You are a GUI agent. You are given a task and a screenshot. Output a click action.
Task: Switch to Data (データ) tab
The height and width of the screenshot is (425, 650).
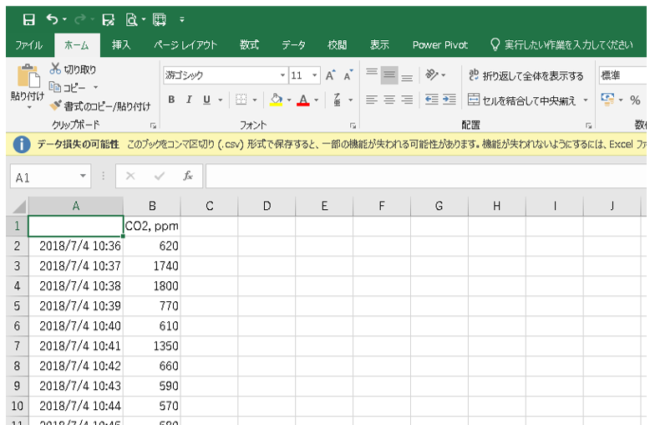[x=293, y=45]
